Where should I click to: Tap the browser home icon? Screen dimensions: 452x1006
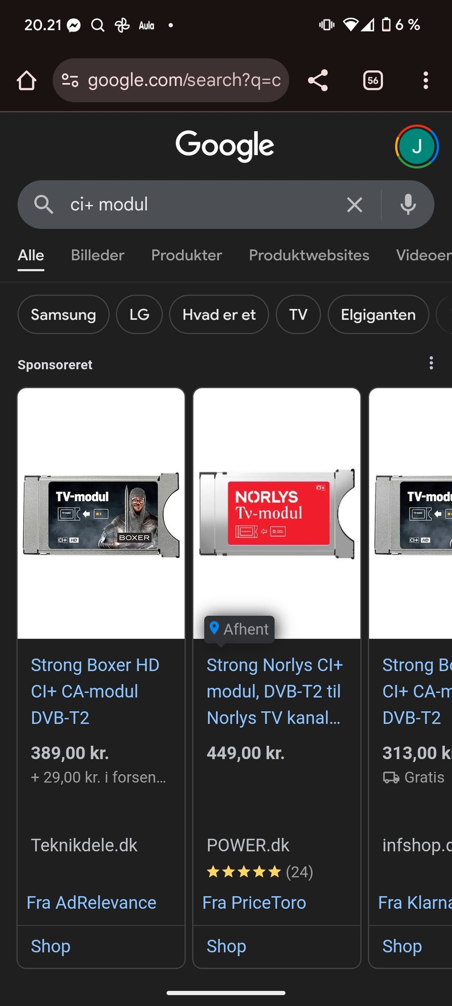pyautogui.click(x=26, y=80)
